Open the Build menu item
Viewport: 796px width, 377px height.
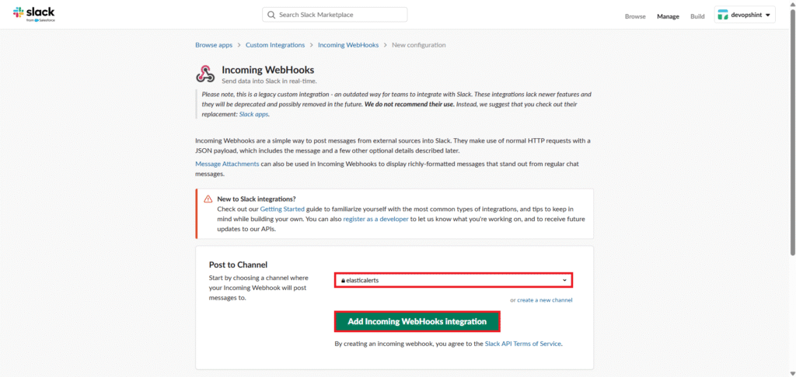(697, 16)
